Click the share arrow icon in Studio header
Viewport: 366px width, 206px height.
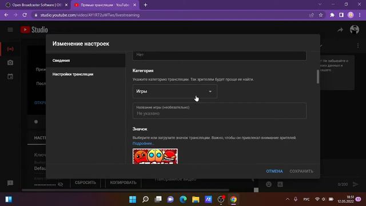click(x=340, y=30)
